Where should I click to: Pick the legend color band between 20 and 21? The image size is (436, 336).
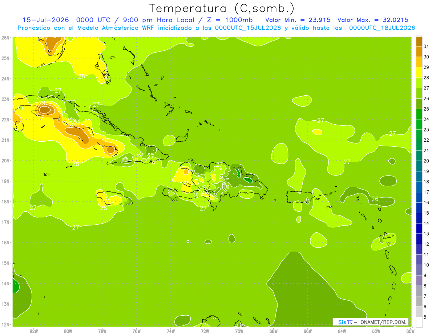pos(419,155)
